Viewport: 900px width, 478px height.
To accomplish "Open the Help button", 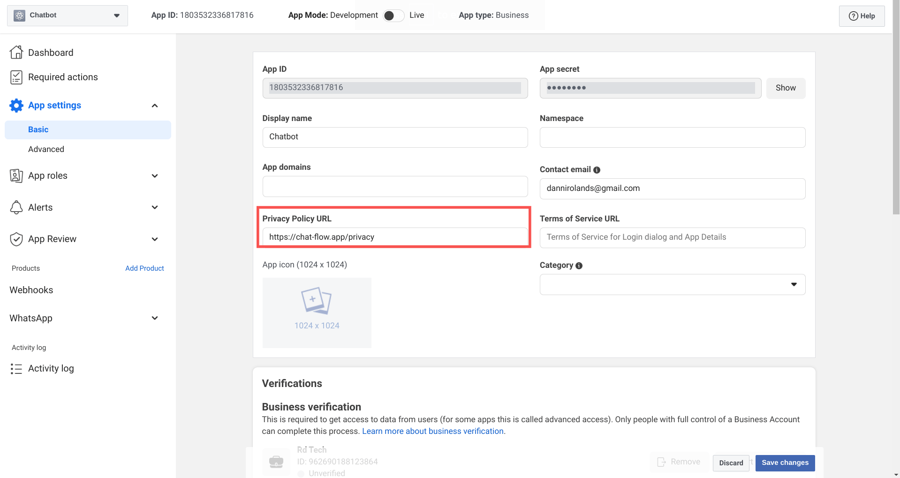I will (862, 16).
